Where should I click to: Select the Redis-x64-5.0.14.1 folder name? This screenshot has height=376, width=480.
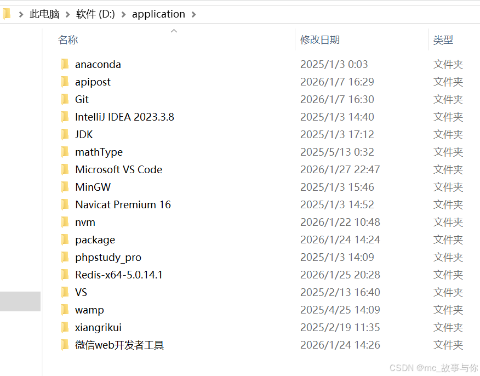coord(119,275)
